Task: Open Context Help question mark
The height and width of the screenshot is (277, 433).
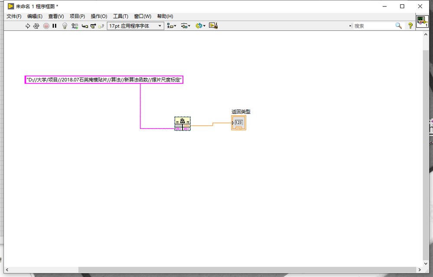Action: pos(410,26)
